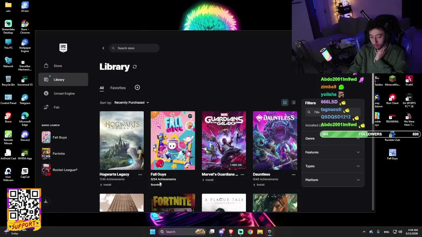Open the Voicemod V3 desktop shortcut

click(x=25, y=81)
